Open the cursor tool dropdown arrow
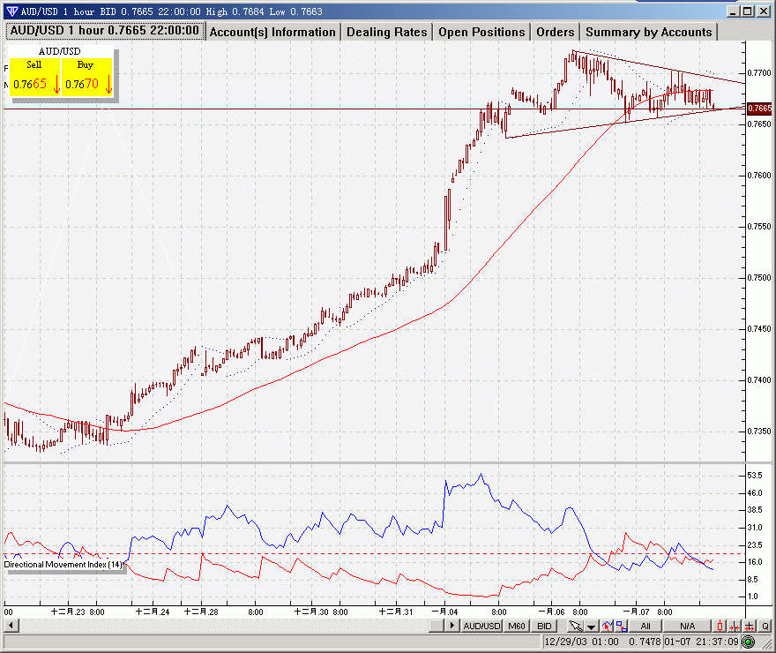Screen dimensions: 776x653 pyautogui.click(x=591, y=627)
